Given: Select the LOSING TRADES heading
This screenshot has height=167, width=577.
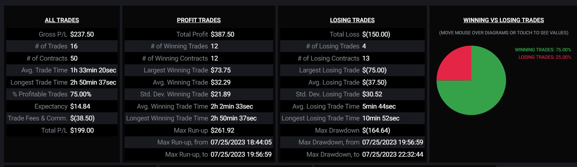Looking at the screenshot, I should click(352, 20).
